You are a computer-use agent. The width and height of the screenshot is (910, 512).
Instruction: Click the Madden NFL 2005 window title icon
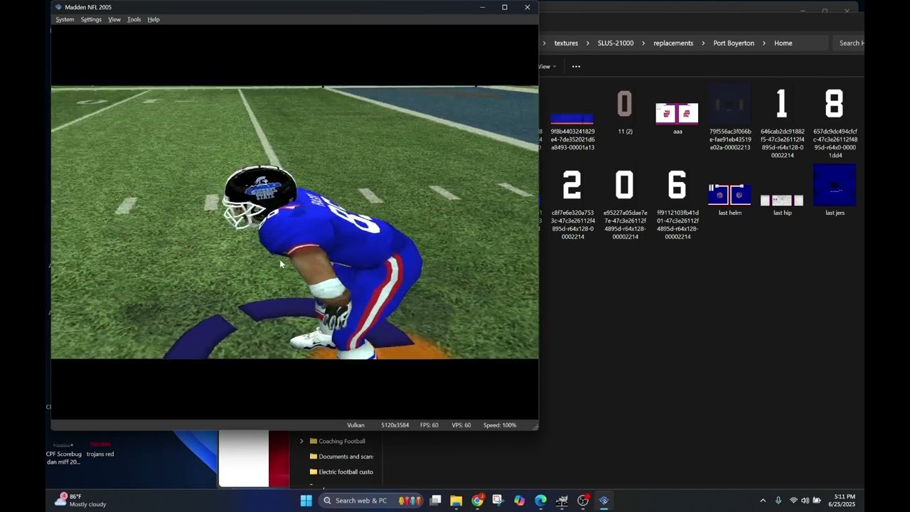(58, 7)
